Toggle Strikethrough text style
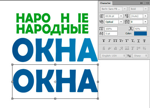Screen dimensions: 150x108 pos(144,41)
